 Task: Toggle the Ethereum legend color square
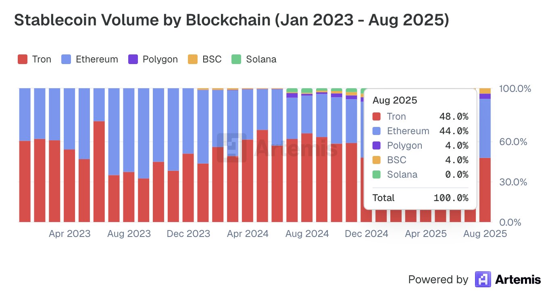(66, 59)
